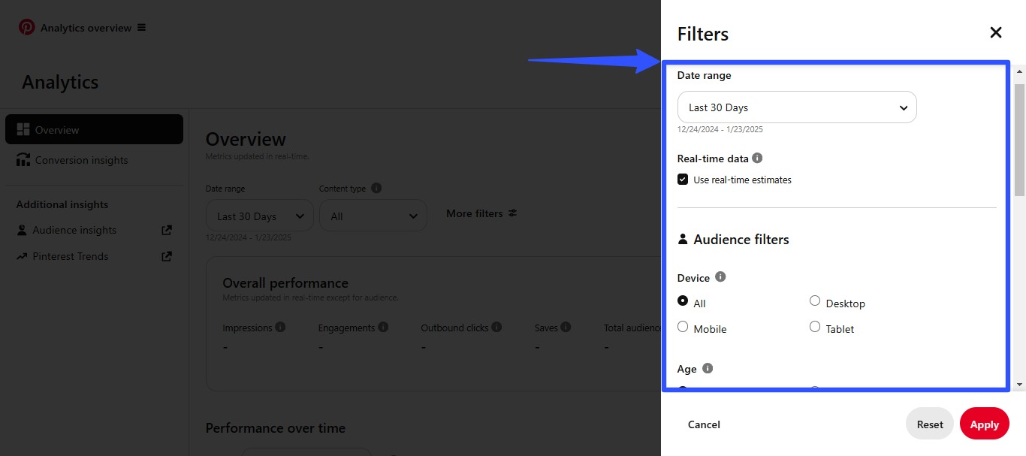Reset all filters
The width and height of the screenshot is (1026, 456).
coord(929,423)
